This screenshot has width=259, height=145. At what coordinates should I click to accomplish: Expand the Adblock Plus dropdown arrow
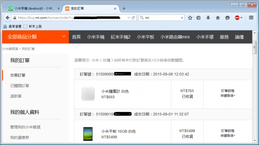pos(241,18)
